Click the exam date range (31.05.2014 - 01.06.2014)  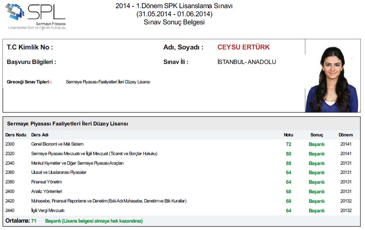174,14
